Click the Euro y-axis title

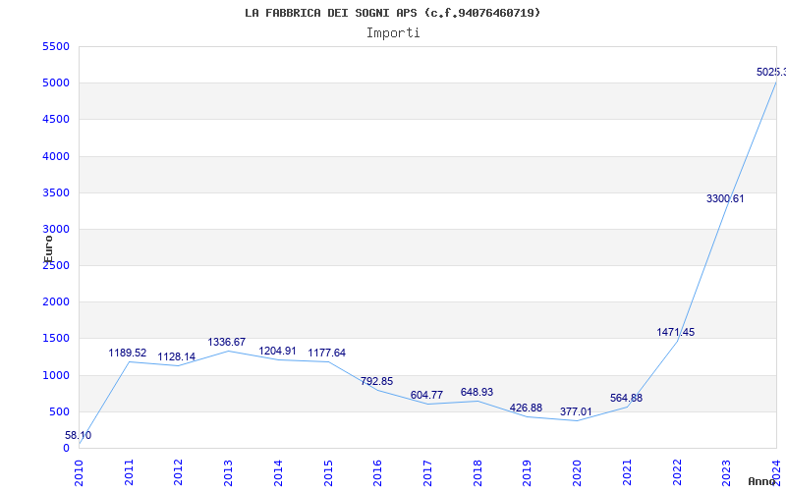48,248
